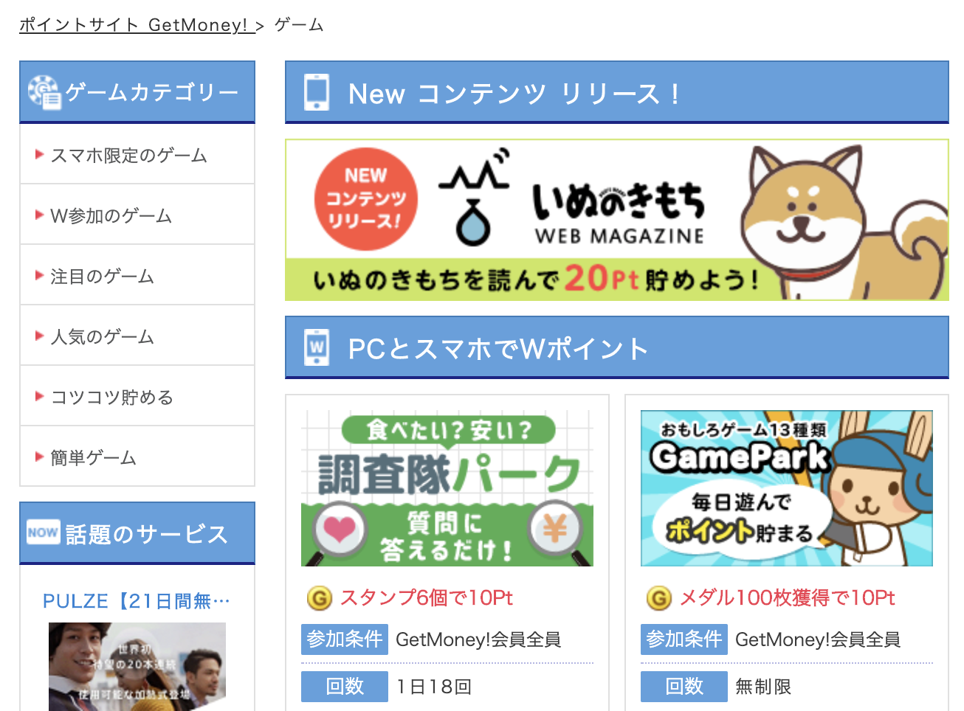Viewport: 964px width, 711px height.
Task: Open the 調査隊パーク game banner
Action: (447, 488)
